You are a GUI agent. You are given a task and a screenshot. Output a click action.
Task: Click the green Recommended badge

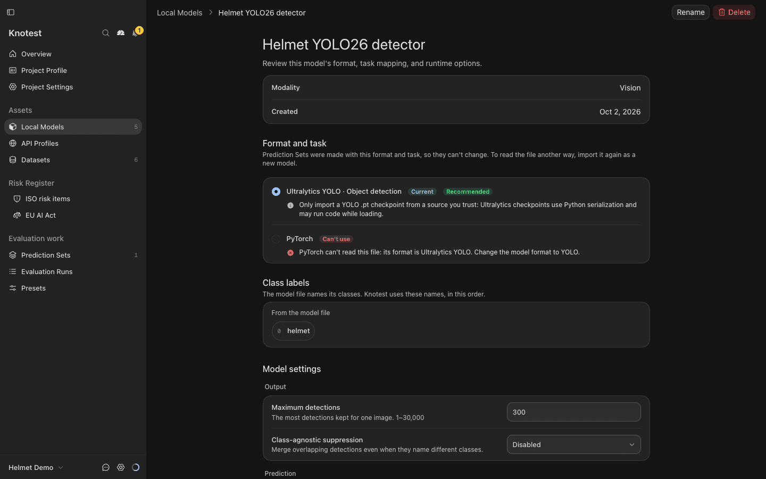pyautogui.click(x=468, y=192)
